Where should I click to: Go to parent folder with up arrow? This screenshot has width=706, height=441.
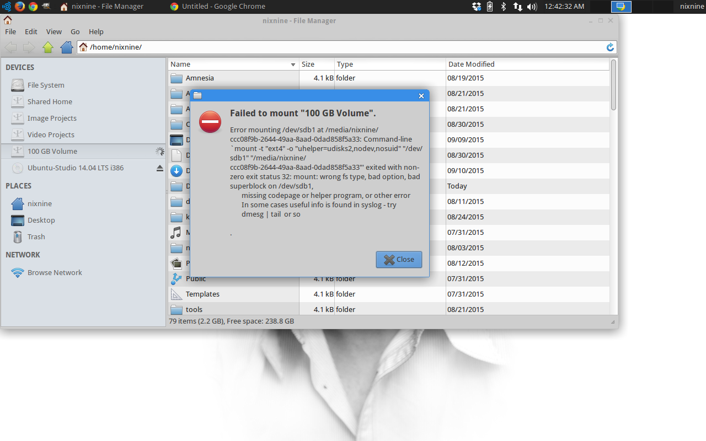48,47
